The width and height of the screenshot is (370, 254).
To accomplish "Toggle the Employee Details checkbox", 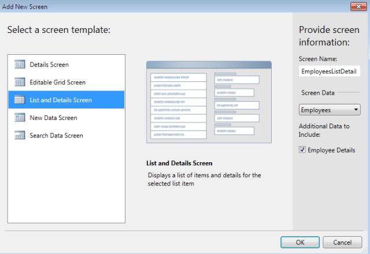I will click(x=302, y=150).
